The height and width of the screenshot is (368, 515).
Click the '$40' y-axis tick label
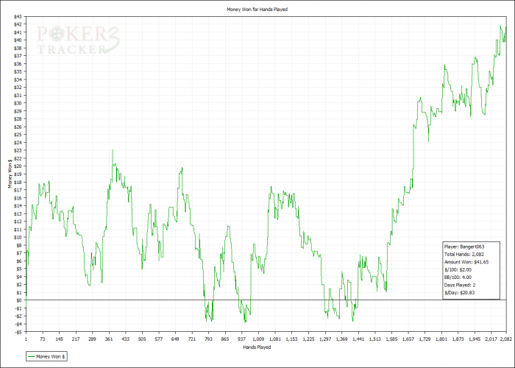pyautogui.click(x=18, y=40)
